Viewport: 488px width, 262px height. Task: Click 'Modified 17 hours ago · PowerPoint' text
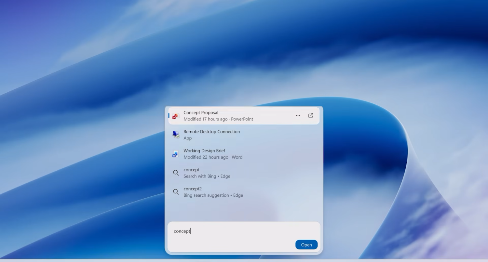click(x=218, y=119)
